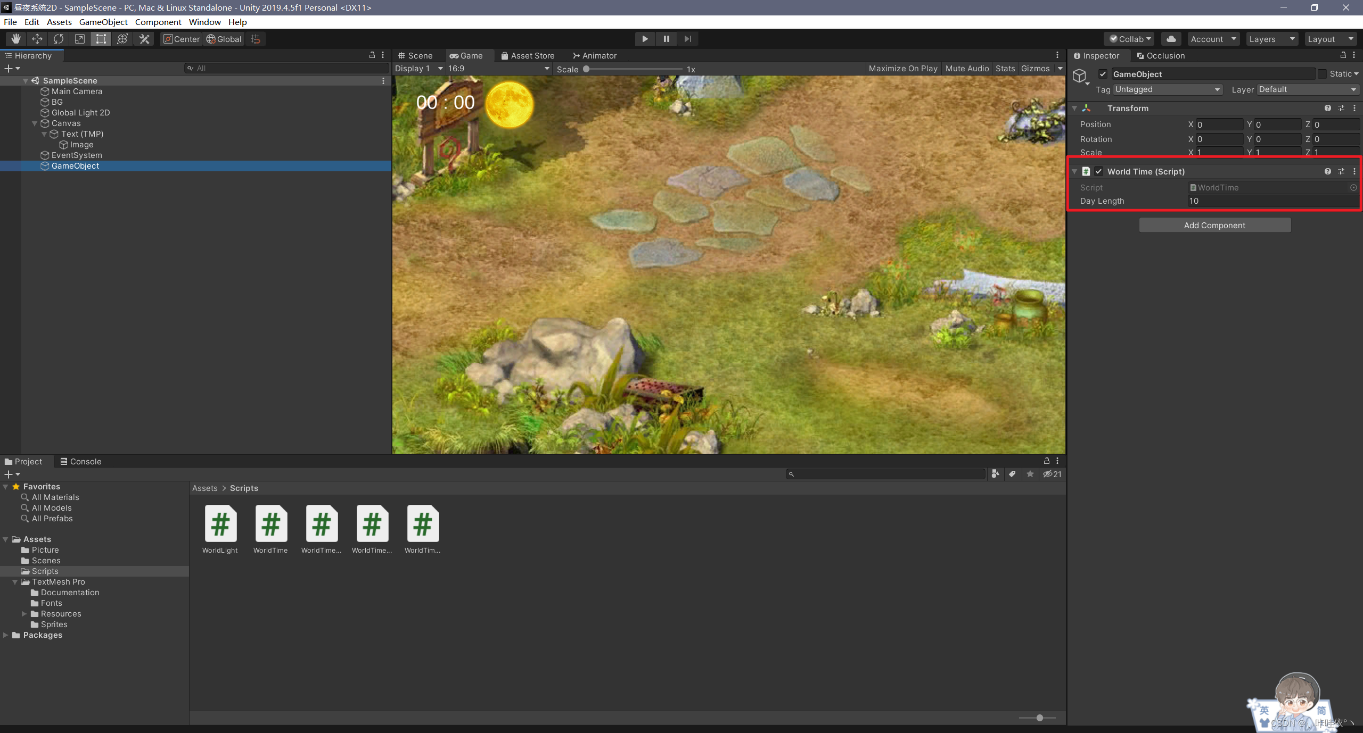1363x733 pixels.
Task: Toggle Global handle rotation
Action: coord(224,39)
